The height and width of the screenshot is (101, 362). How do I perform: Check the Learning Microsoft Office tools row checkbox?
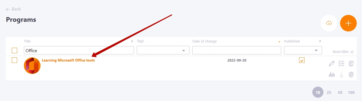14,60
